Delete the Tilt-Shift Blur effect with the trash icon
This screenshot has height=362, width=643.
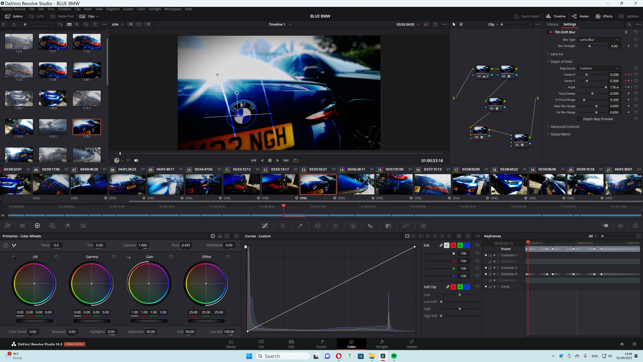click(626, 32)
